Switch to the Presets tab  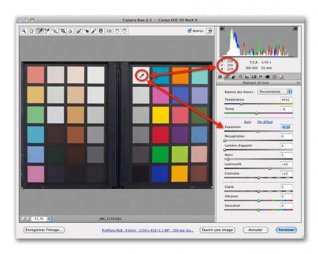[x=274, y=77]
